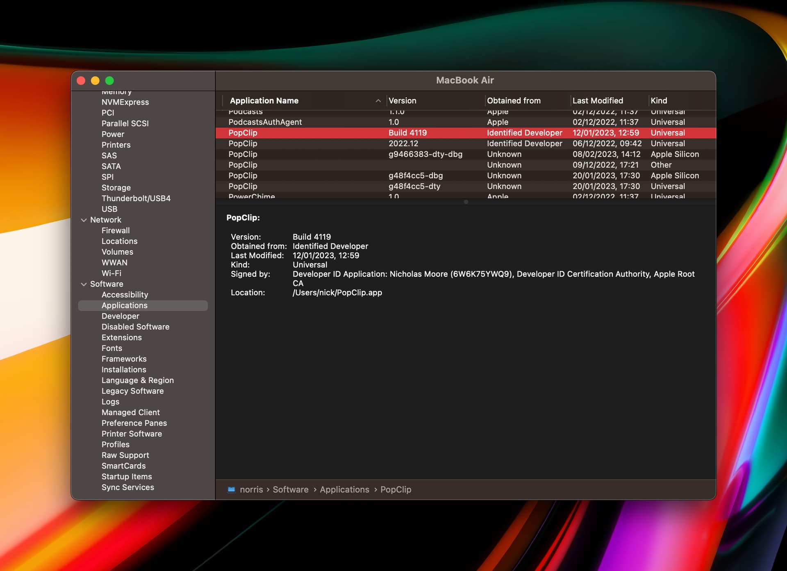Click norris in the path bar

point(251,489)
